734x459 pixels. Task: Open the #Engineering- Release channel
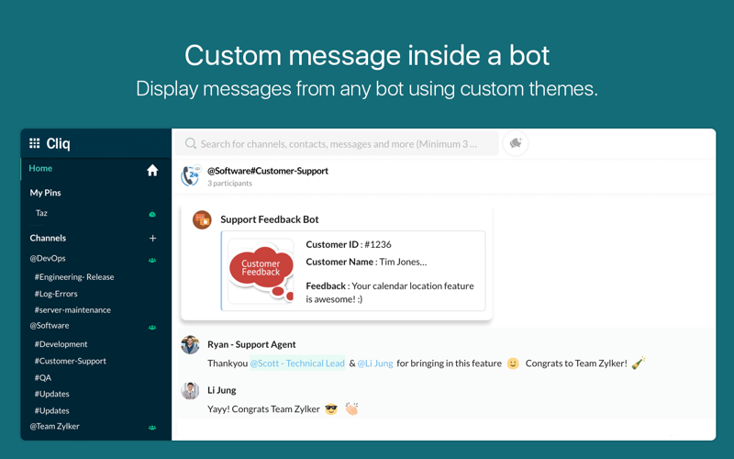(74, 277)
